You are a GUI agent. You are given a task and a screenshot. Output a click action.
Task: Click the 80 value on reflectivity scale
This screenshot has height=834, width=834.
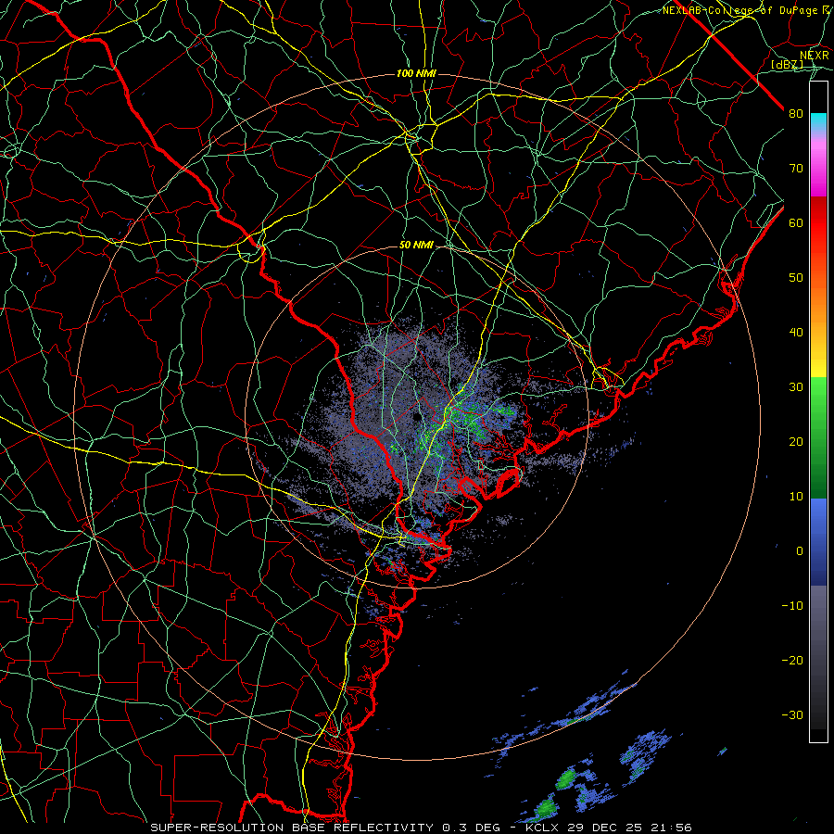[x=796, y=114]
